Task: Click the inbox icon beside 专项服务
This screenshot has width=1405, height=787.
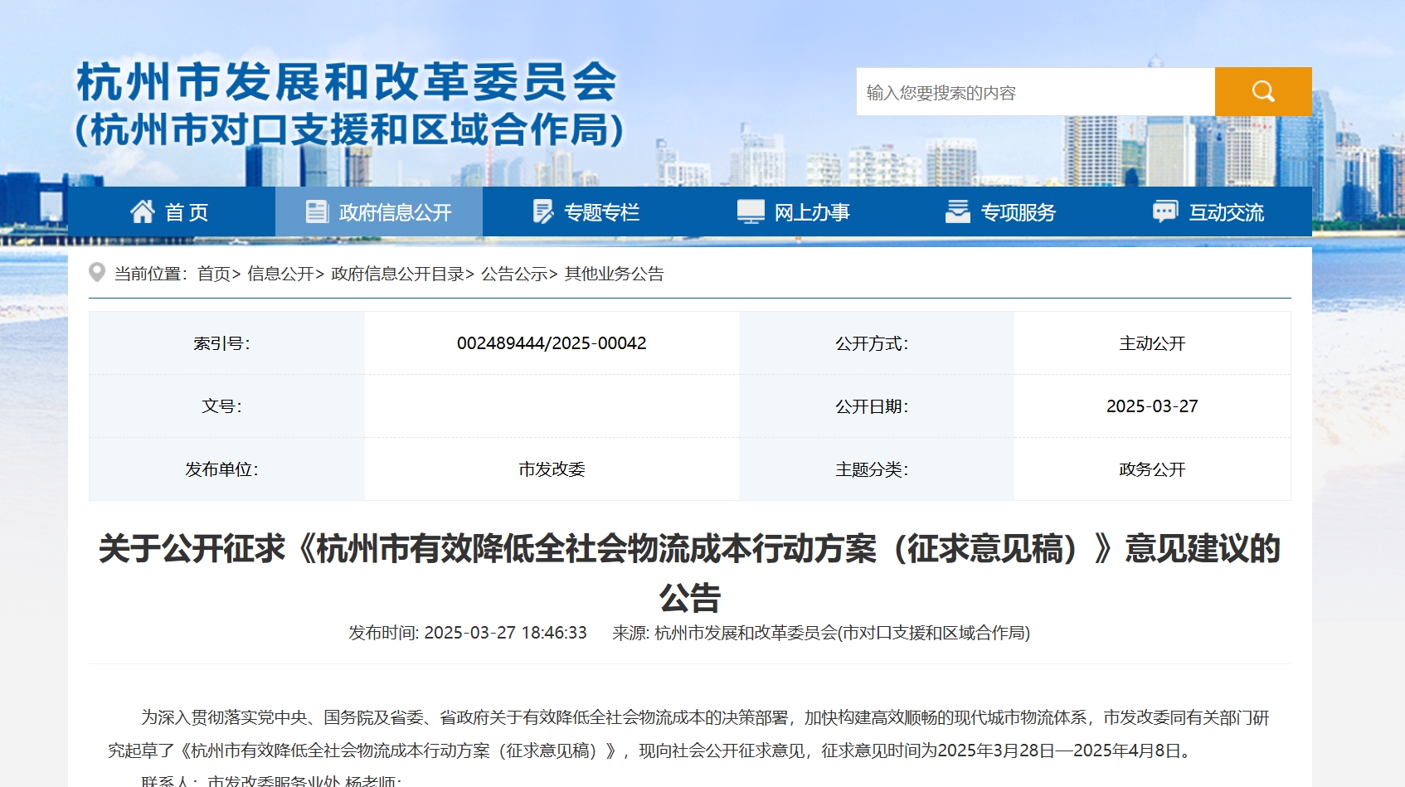Action: click(957, 212)
